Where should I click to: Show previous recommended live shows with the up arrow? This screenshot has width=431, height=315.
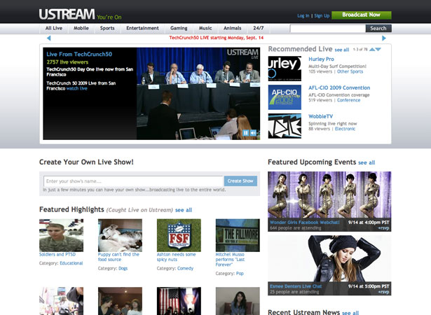point(372,50)
